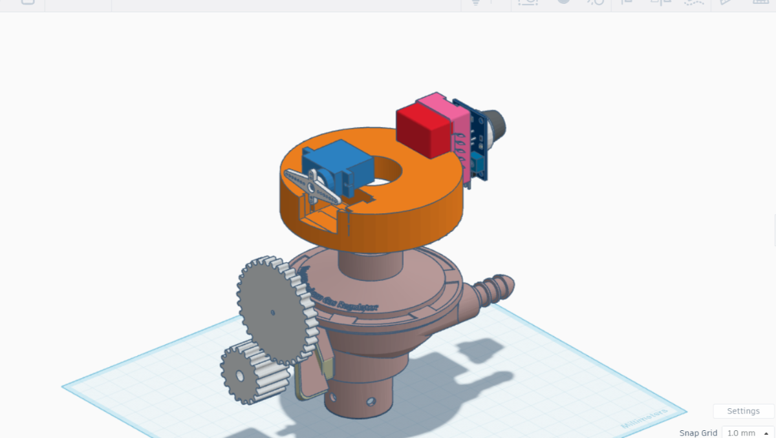Activate the Cruise tool dotted-curve icon
Image resolution: width=776 pixels, height=438 pixels.
(x=694, y=3)
